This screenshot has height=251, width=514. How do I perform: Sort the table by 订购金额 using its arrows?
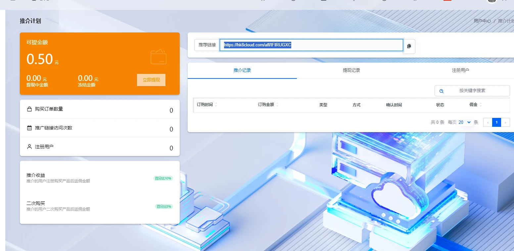[277, 105]
